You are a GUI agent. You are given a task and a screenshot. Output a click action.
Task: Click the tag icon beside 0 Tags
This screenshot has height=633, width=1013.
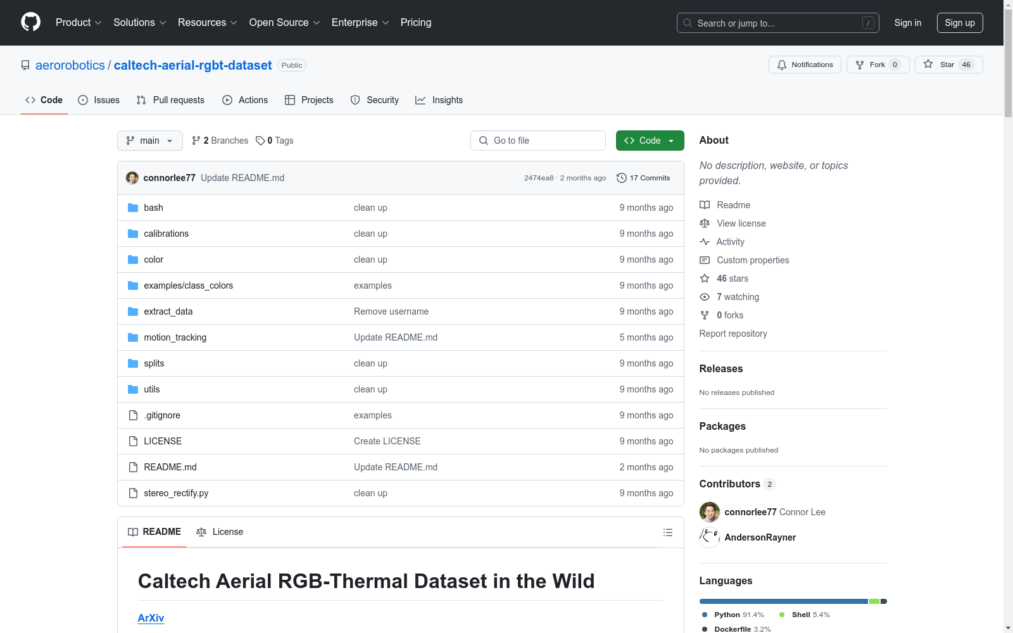pyautogui.click(x=260, y=141)
